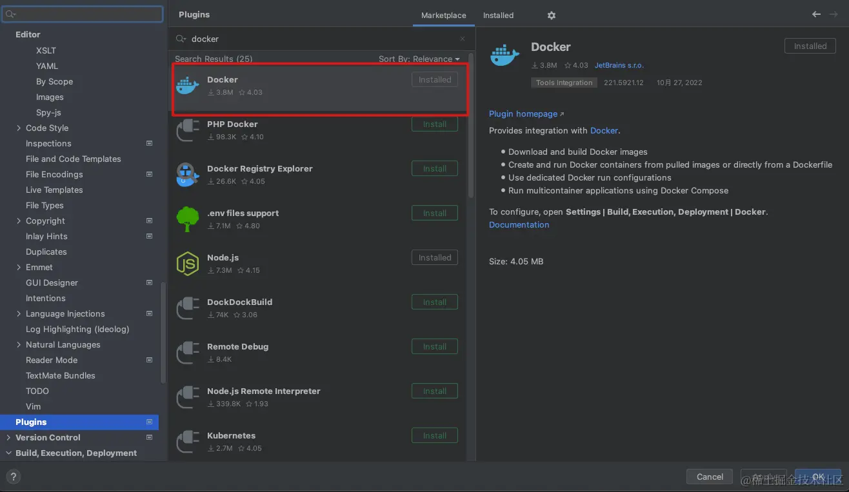Click the Cancel button

[x=710, y=477]
